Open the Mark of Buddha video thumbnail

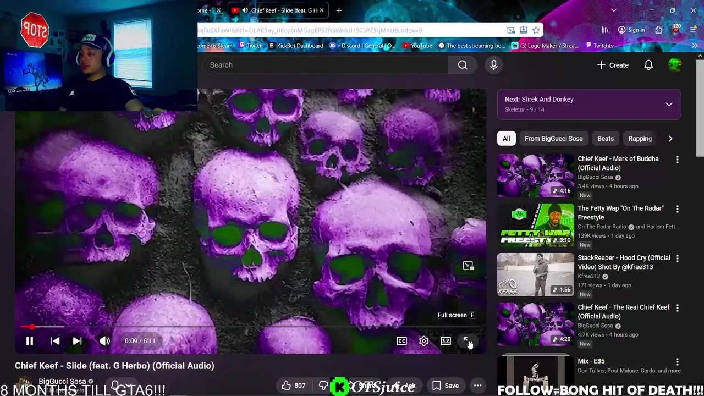pyautogui.click(x=536, y=175)
